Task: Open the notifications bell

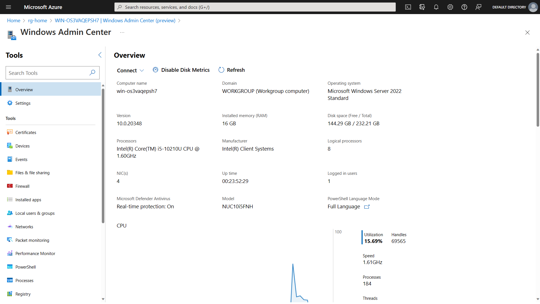Action: [x=436, y=7]
